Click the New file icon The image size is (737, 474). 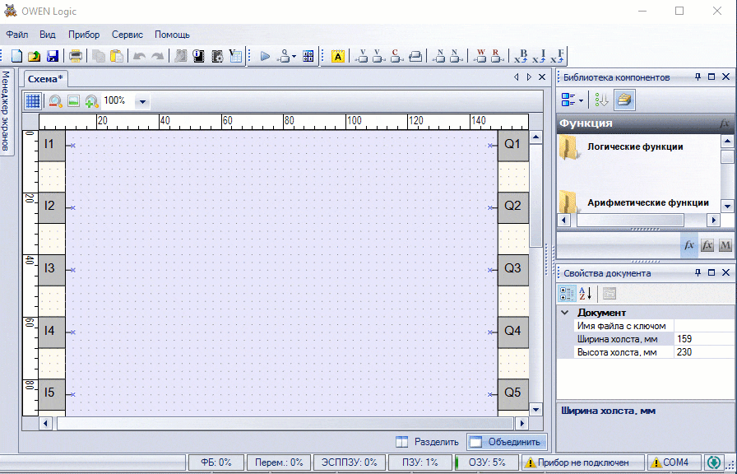pos(17,56)
